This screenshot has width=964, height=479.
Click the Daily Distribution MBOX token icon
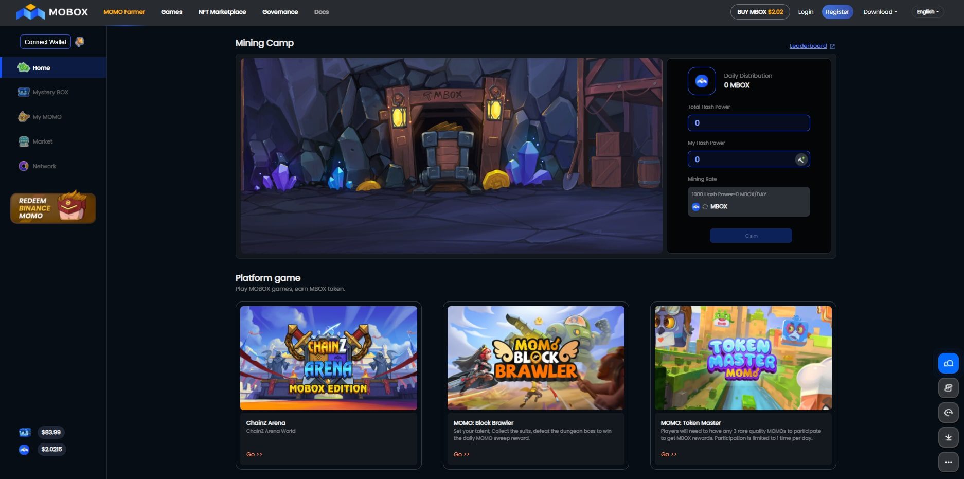pyautogui.click(x=702, y=81)
